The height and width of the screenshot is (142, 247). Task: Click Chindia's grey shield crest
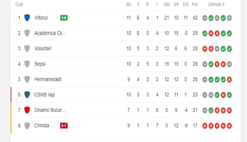click(27, 125)
